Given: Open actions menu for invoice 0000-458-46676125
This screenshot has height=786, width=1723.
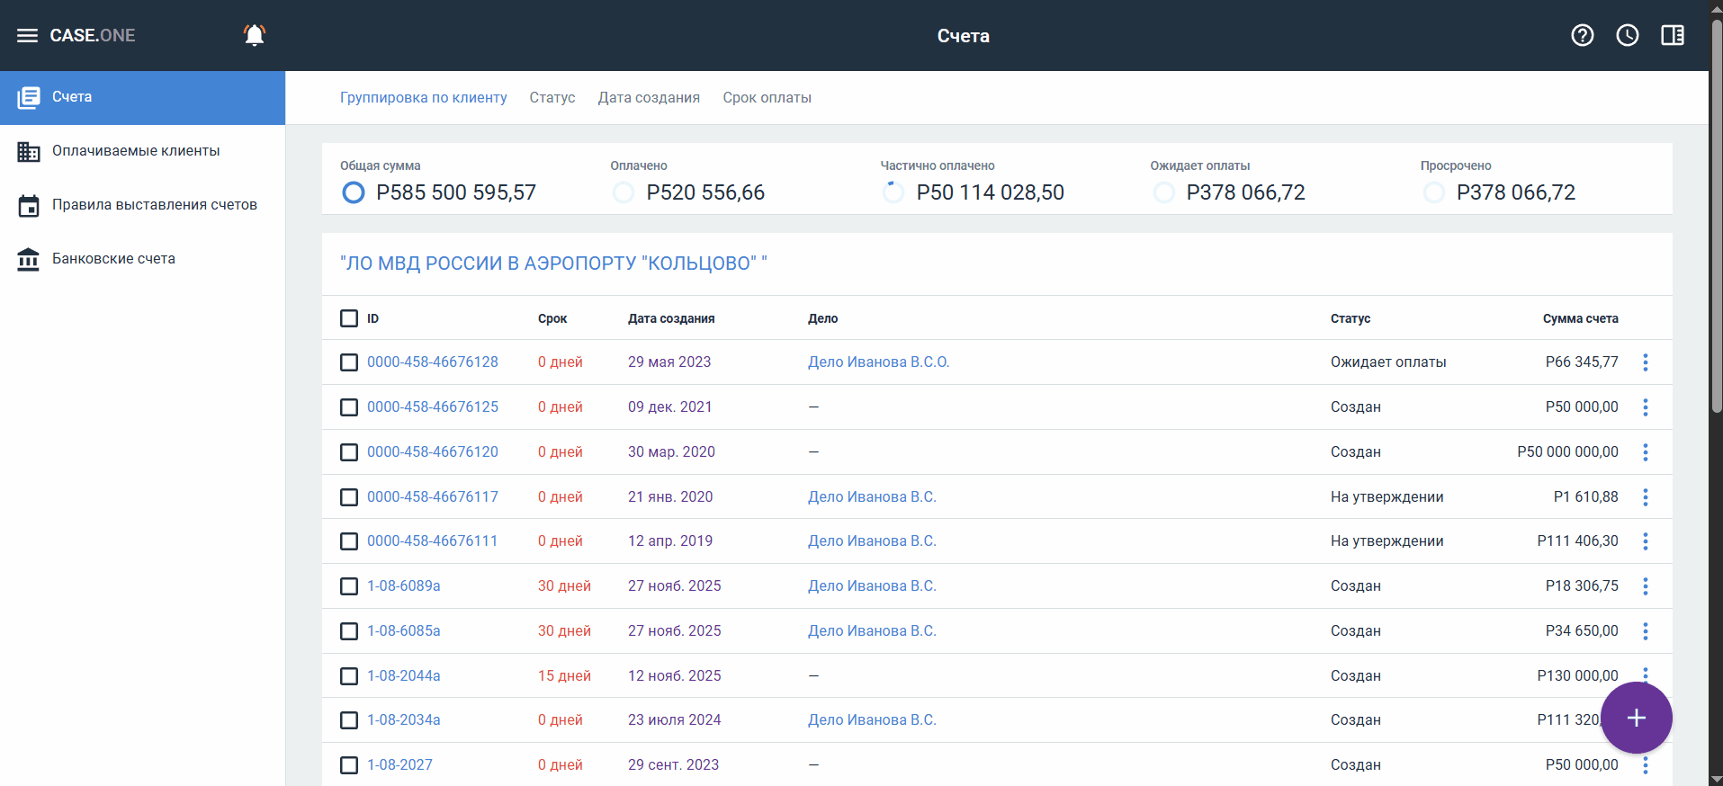Looking at the screenshot, I should [x=1645, y=407].
